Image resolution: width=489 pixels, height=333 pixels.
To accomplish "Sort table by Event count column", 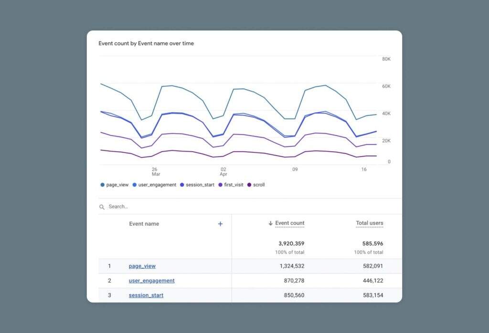I will [289, 223].
